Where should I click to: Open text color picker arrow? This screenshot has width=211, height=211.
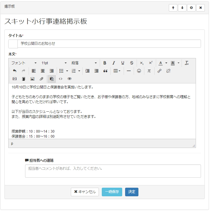(x=166, y=63)
